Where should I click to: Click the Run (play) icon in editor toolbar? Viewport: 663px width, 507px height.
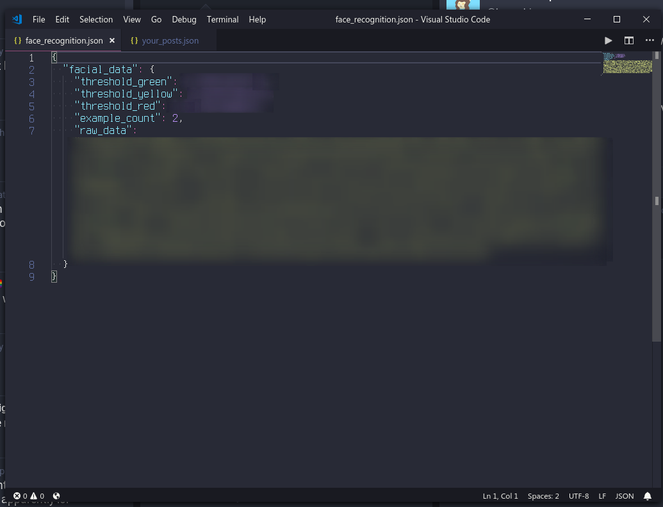point(608,40)
